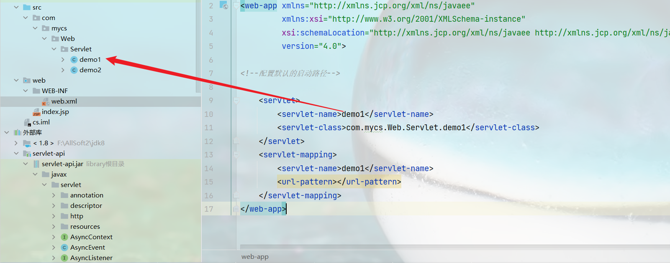Select cs.iml in the project tree

(x=100, y=122)
